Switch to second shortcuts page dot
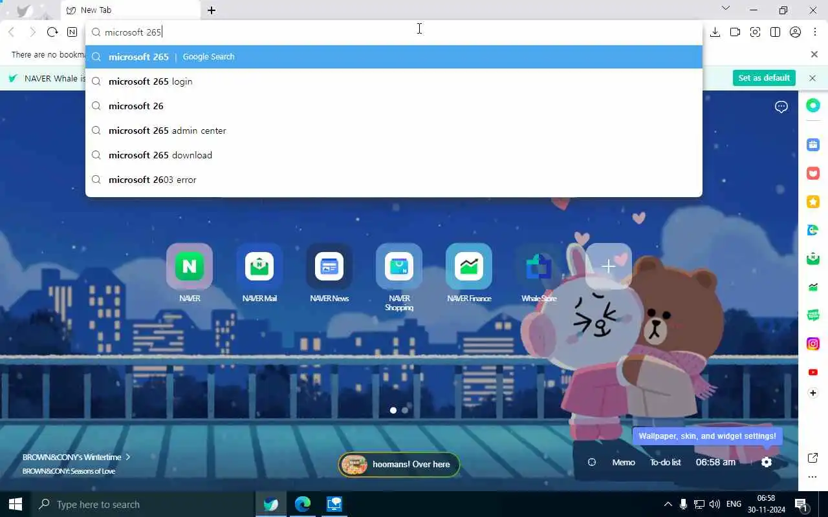This screenshot has width=828, height=517. (405, 410)
